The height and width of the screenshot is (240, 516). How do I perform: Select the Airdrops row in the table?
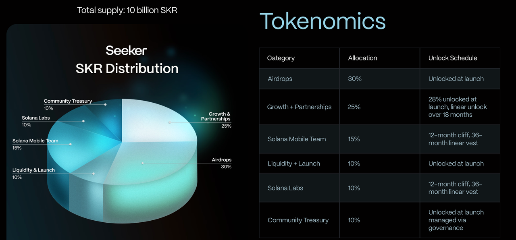coord(280,79)
